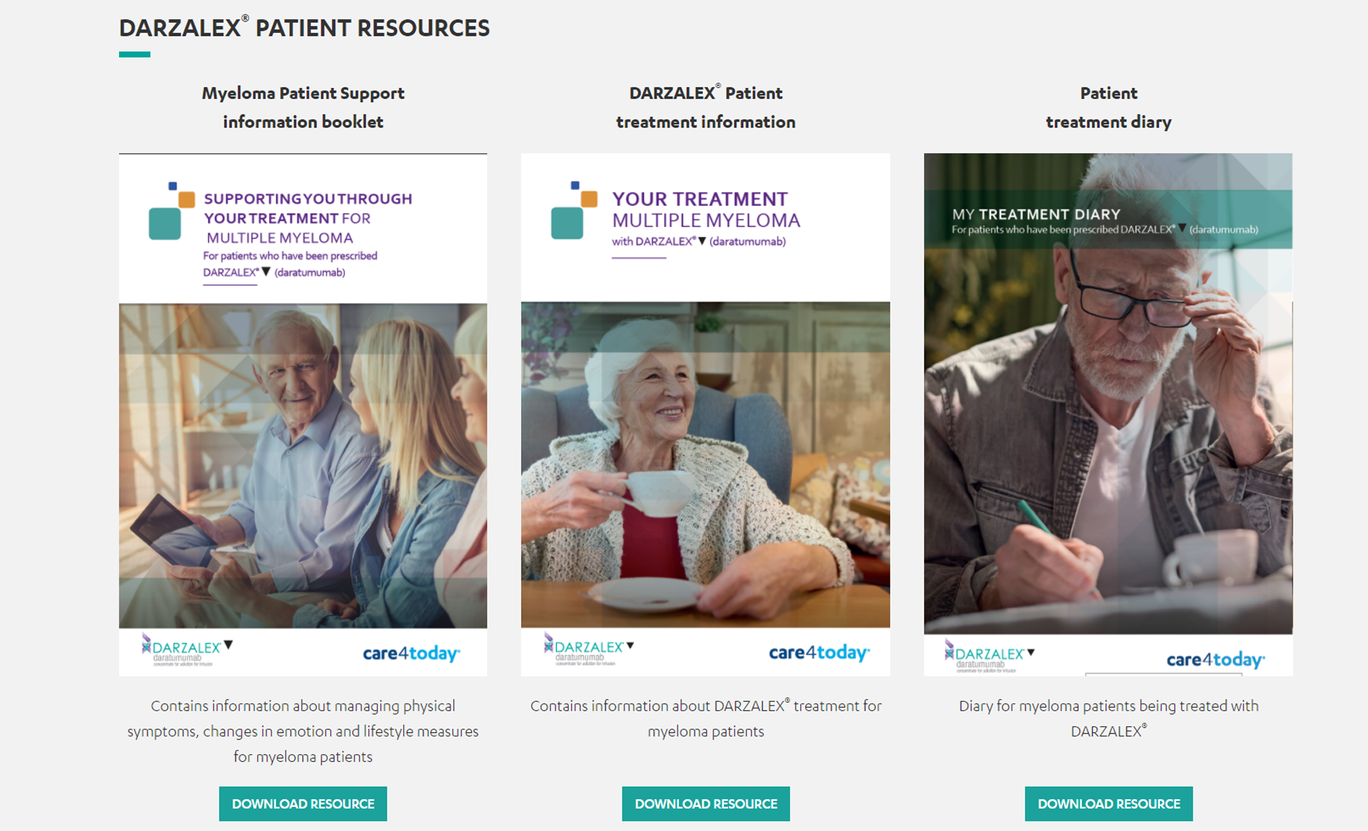
Task: Open the Your Treatment Multiple Myeloma cover thumbnail
Action: 705,414
